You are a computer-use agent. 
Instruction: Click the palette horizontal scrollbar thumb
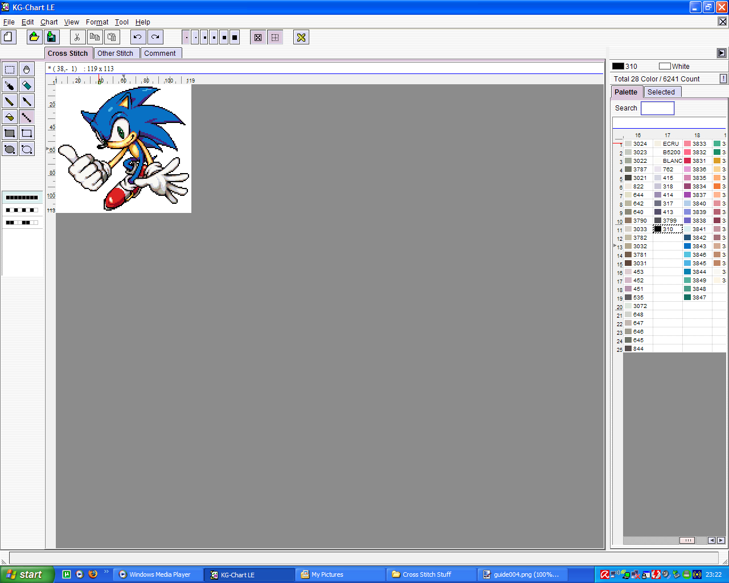pos(687,540)
